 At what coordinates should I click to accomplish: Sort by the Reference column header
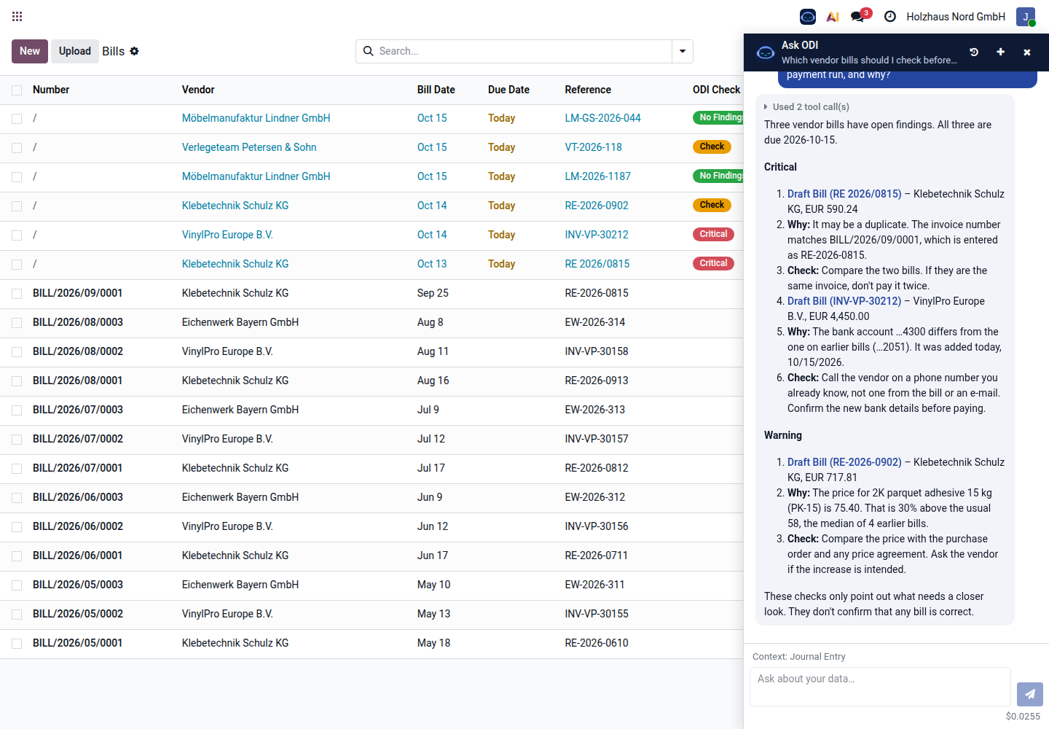pyautogui.click(x=588, y=90)
